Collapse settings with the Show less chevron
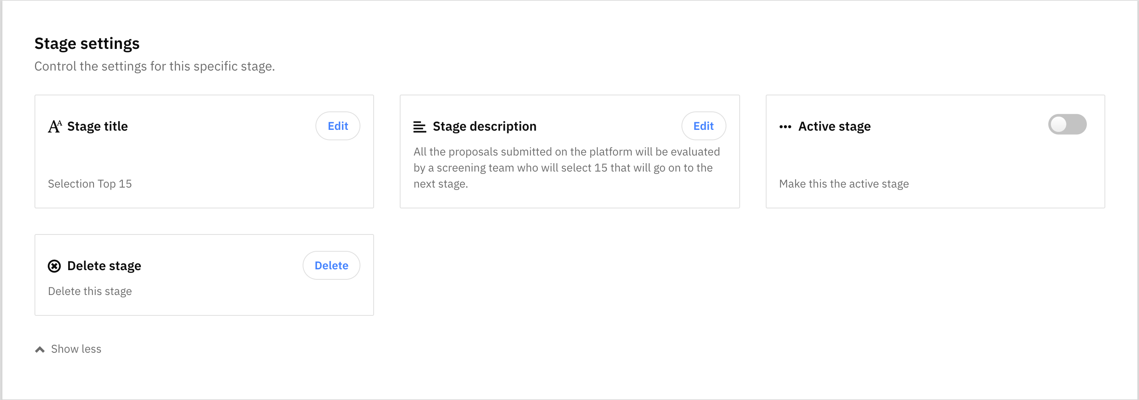The width and height of the screenshot is (1139, 400). tap(40, 349)
